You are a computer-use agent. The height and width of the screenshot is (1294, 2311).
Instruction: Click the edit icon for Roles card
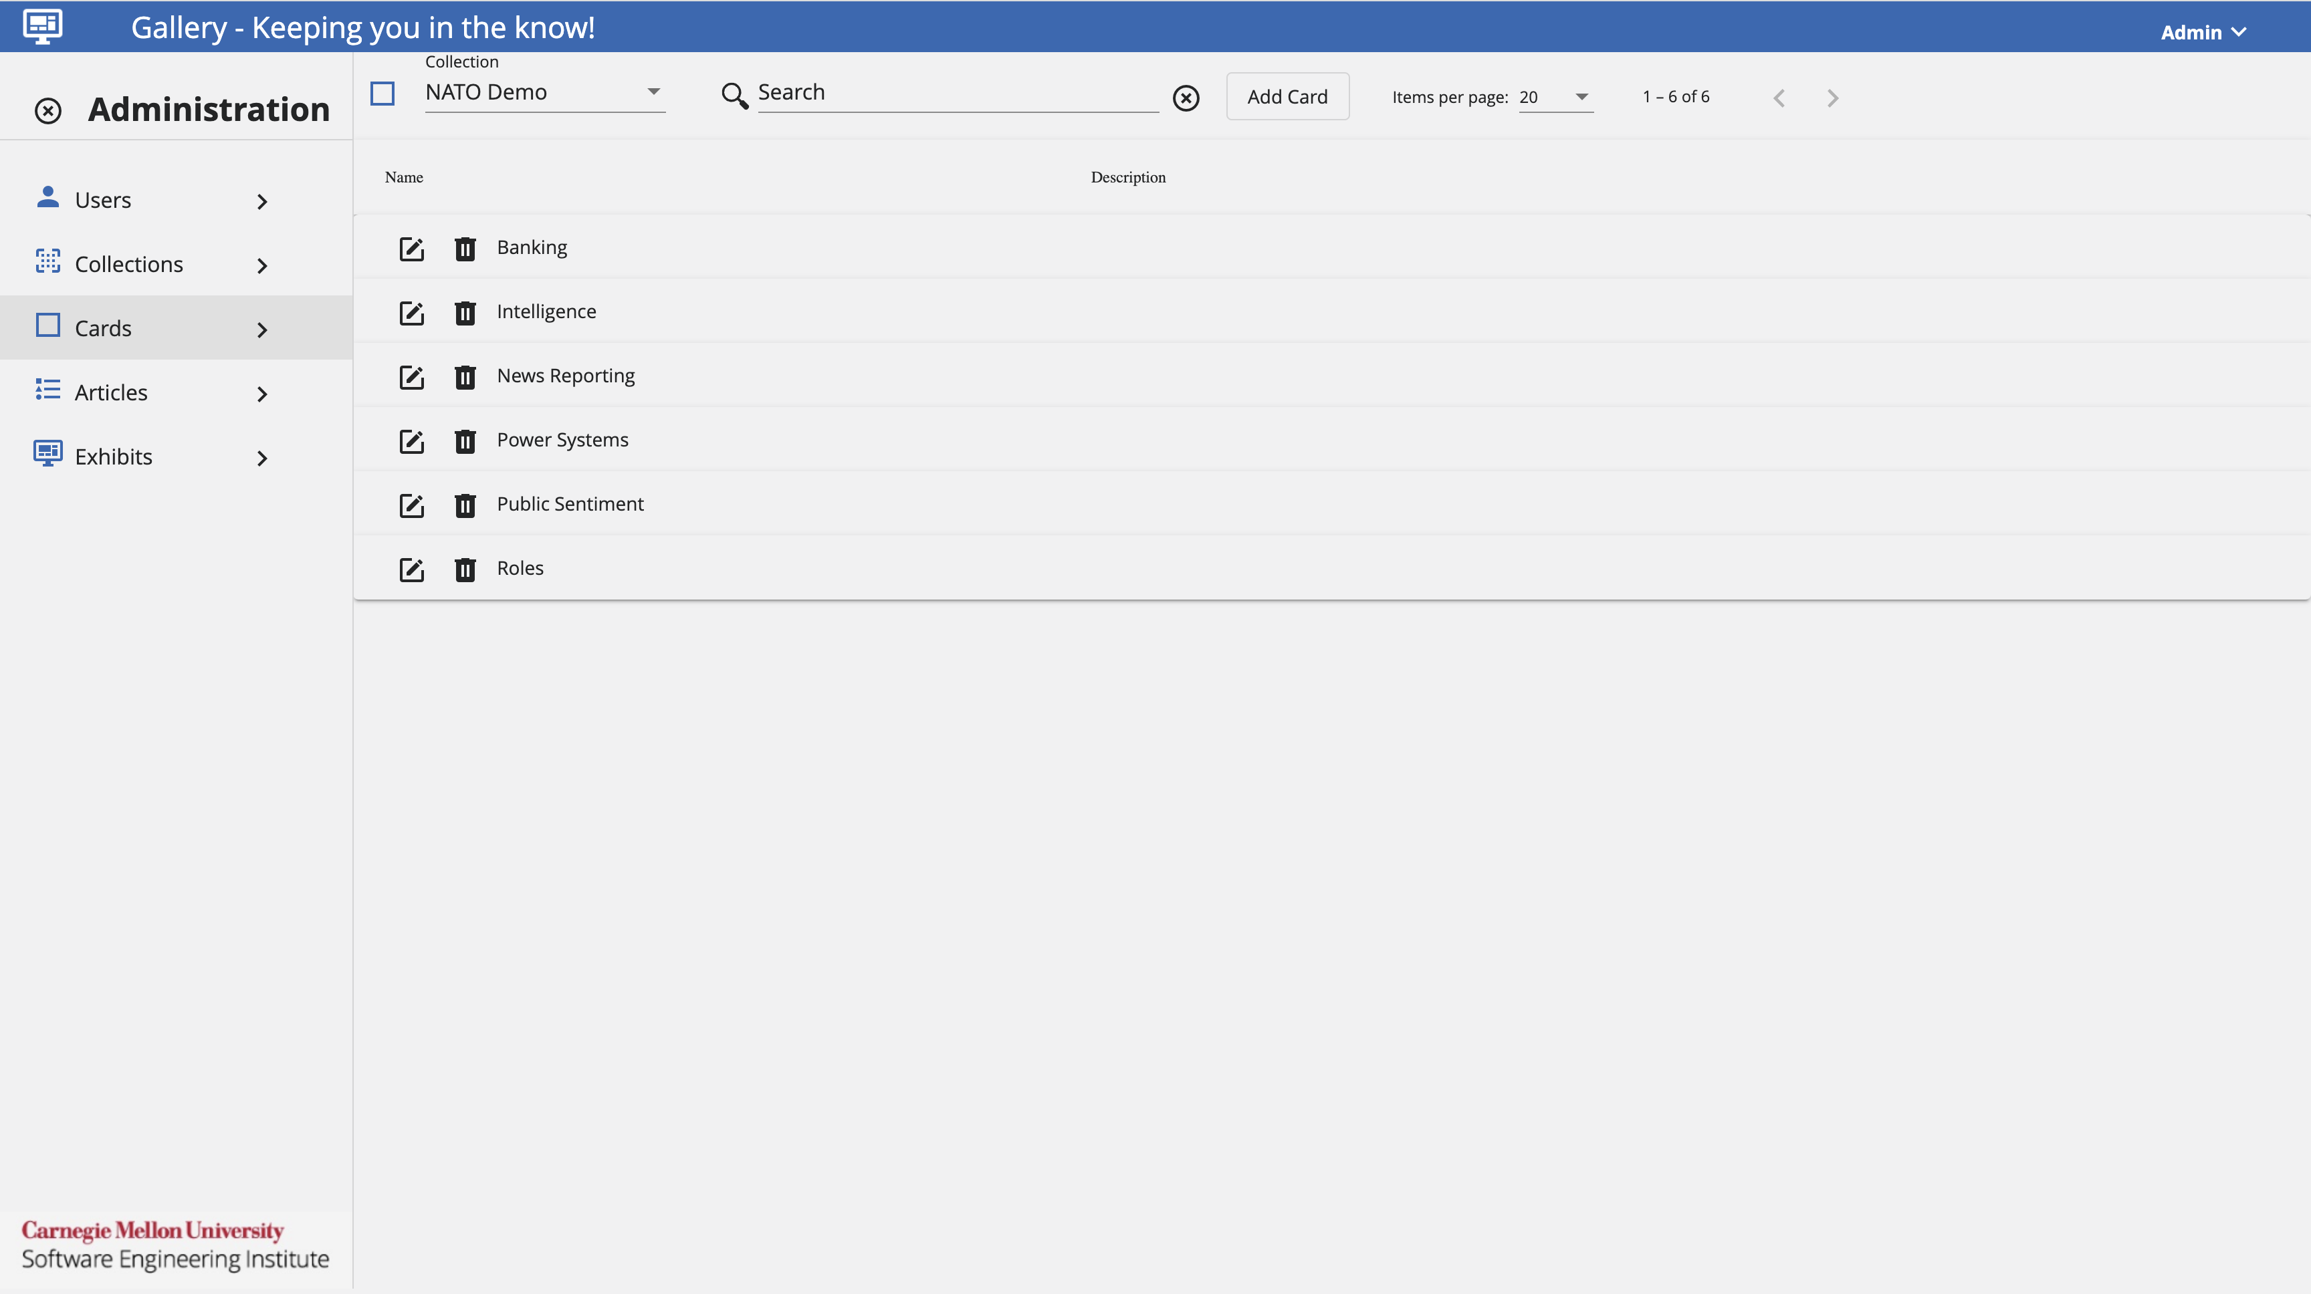(x=411, y=567)
